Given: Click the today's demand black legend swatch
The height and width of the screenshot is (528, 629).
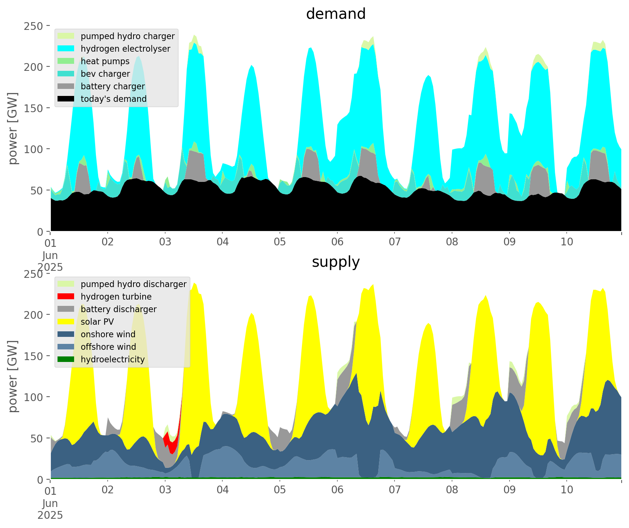Looking at the screenshot, I should pos(66,99).
